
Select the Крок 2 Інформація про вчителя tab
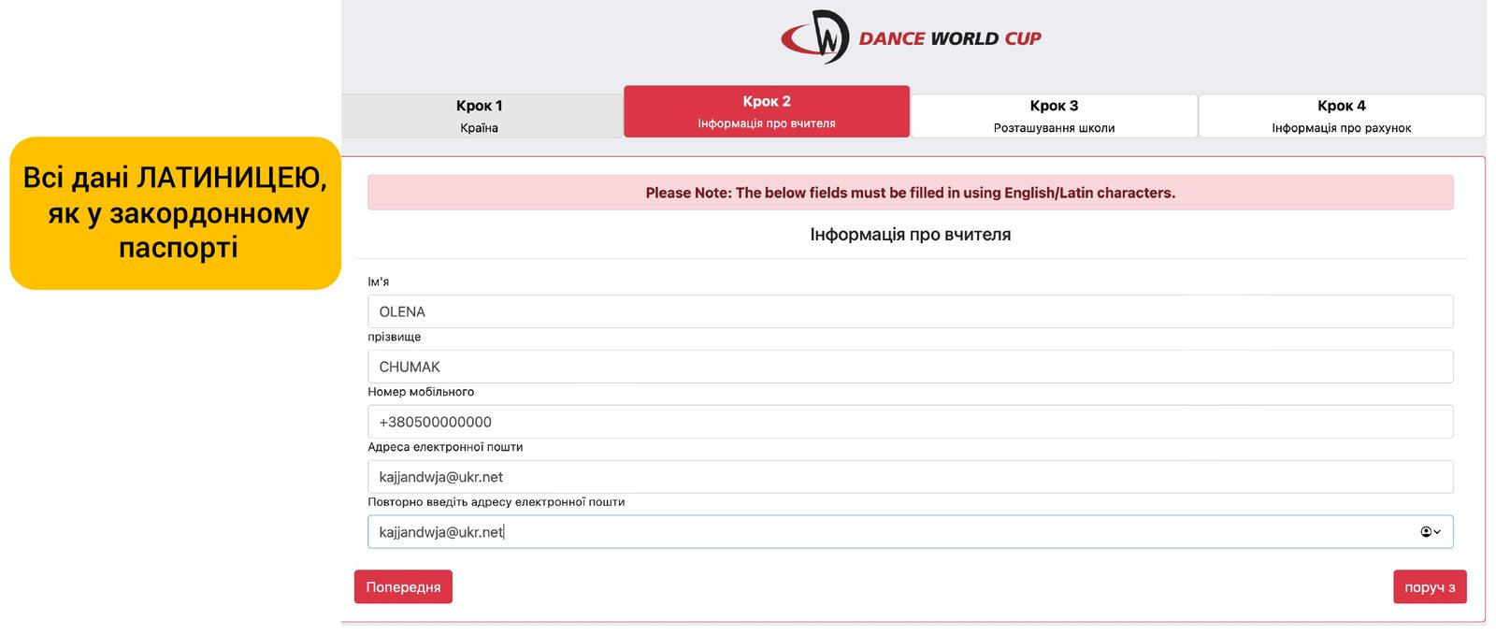pyautogui.click(x=767, y=111)
